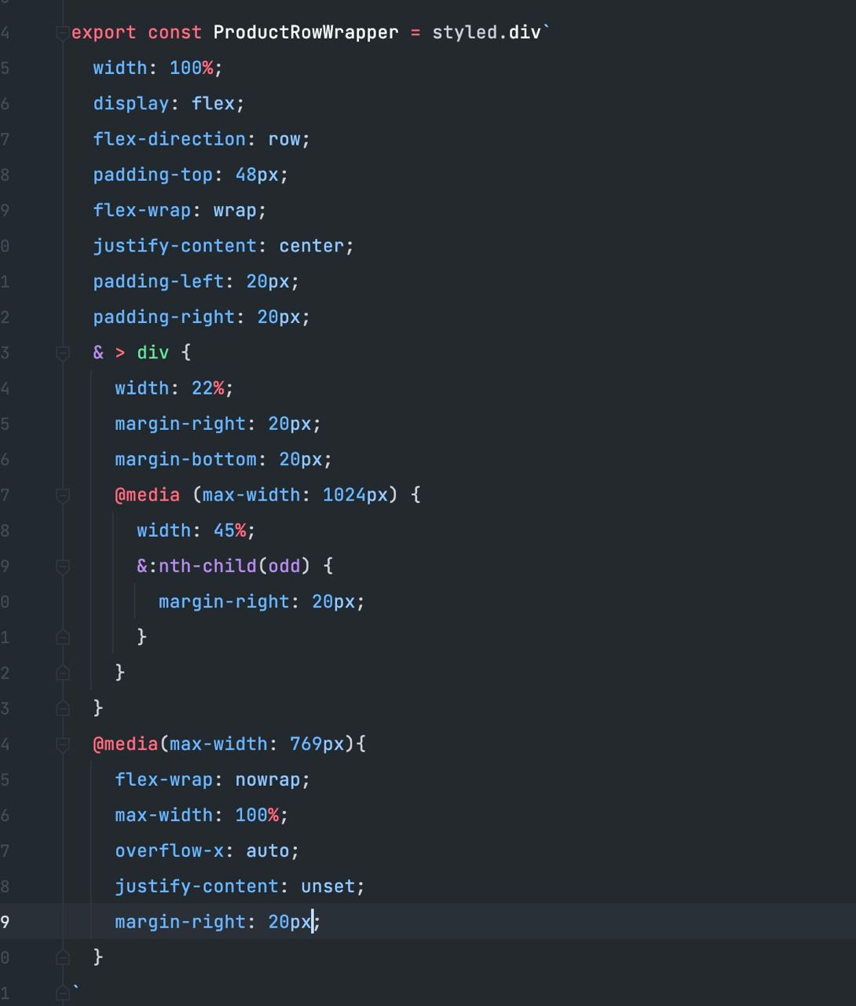Click the 'export' keyword
The image size is (856, 1006).
[104, 33]
